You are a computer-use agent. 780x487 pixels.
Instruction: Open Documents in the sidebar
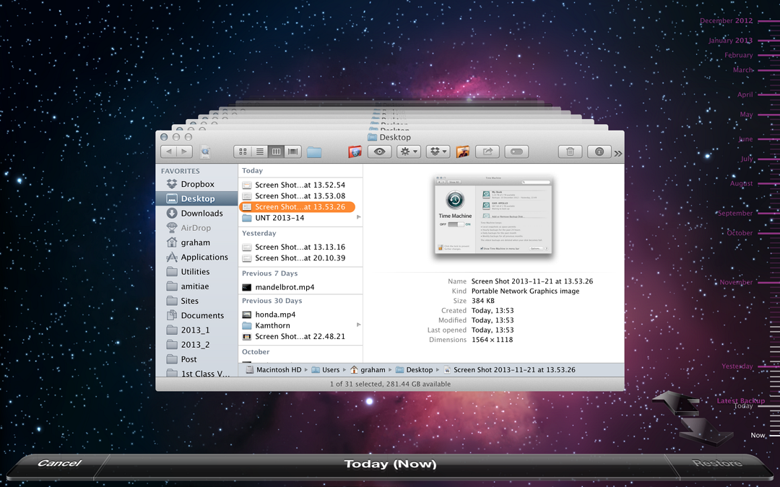pos(196,315)
